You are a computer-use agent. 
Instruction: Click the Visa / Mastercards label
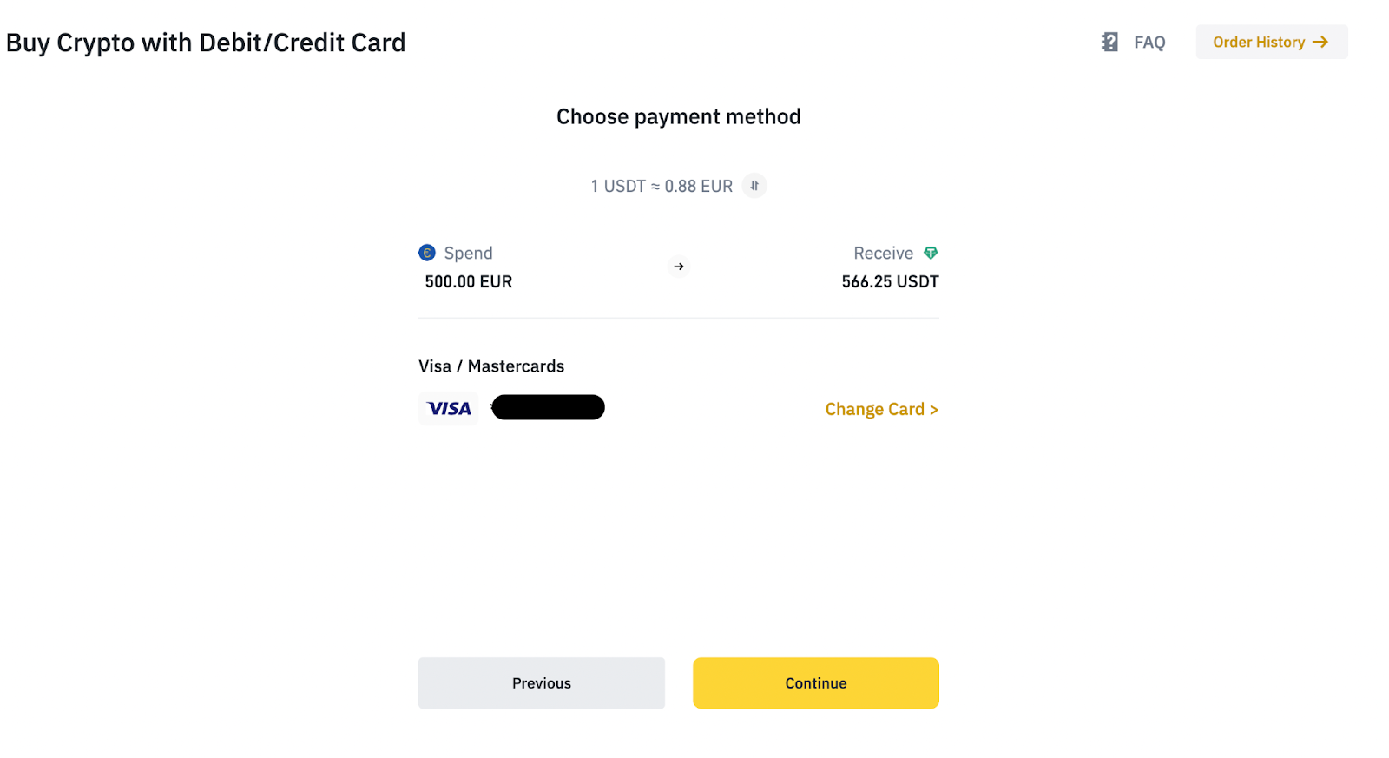491,366
